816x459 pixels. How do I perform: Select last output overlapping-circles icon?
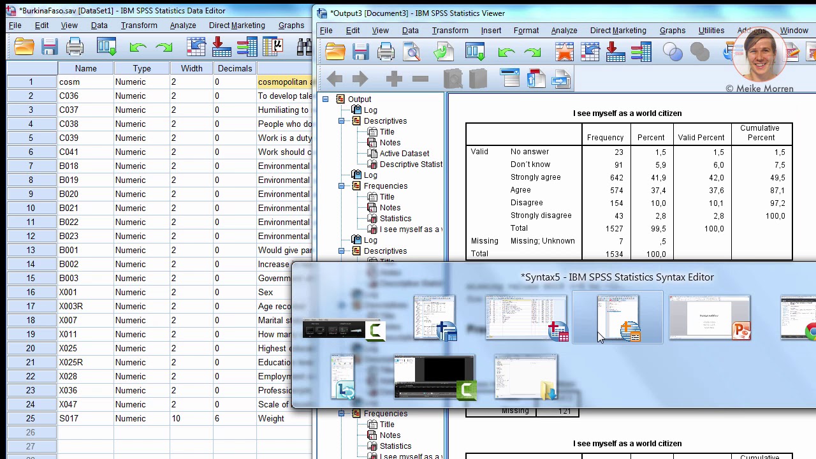(673, 52)
